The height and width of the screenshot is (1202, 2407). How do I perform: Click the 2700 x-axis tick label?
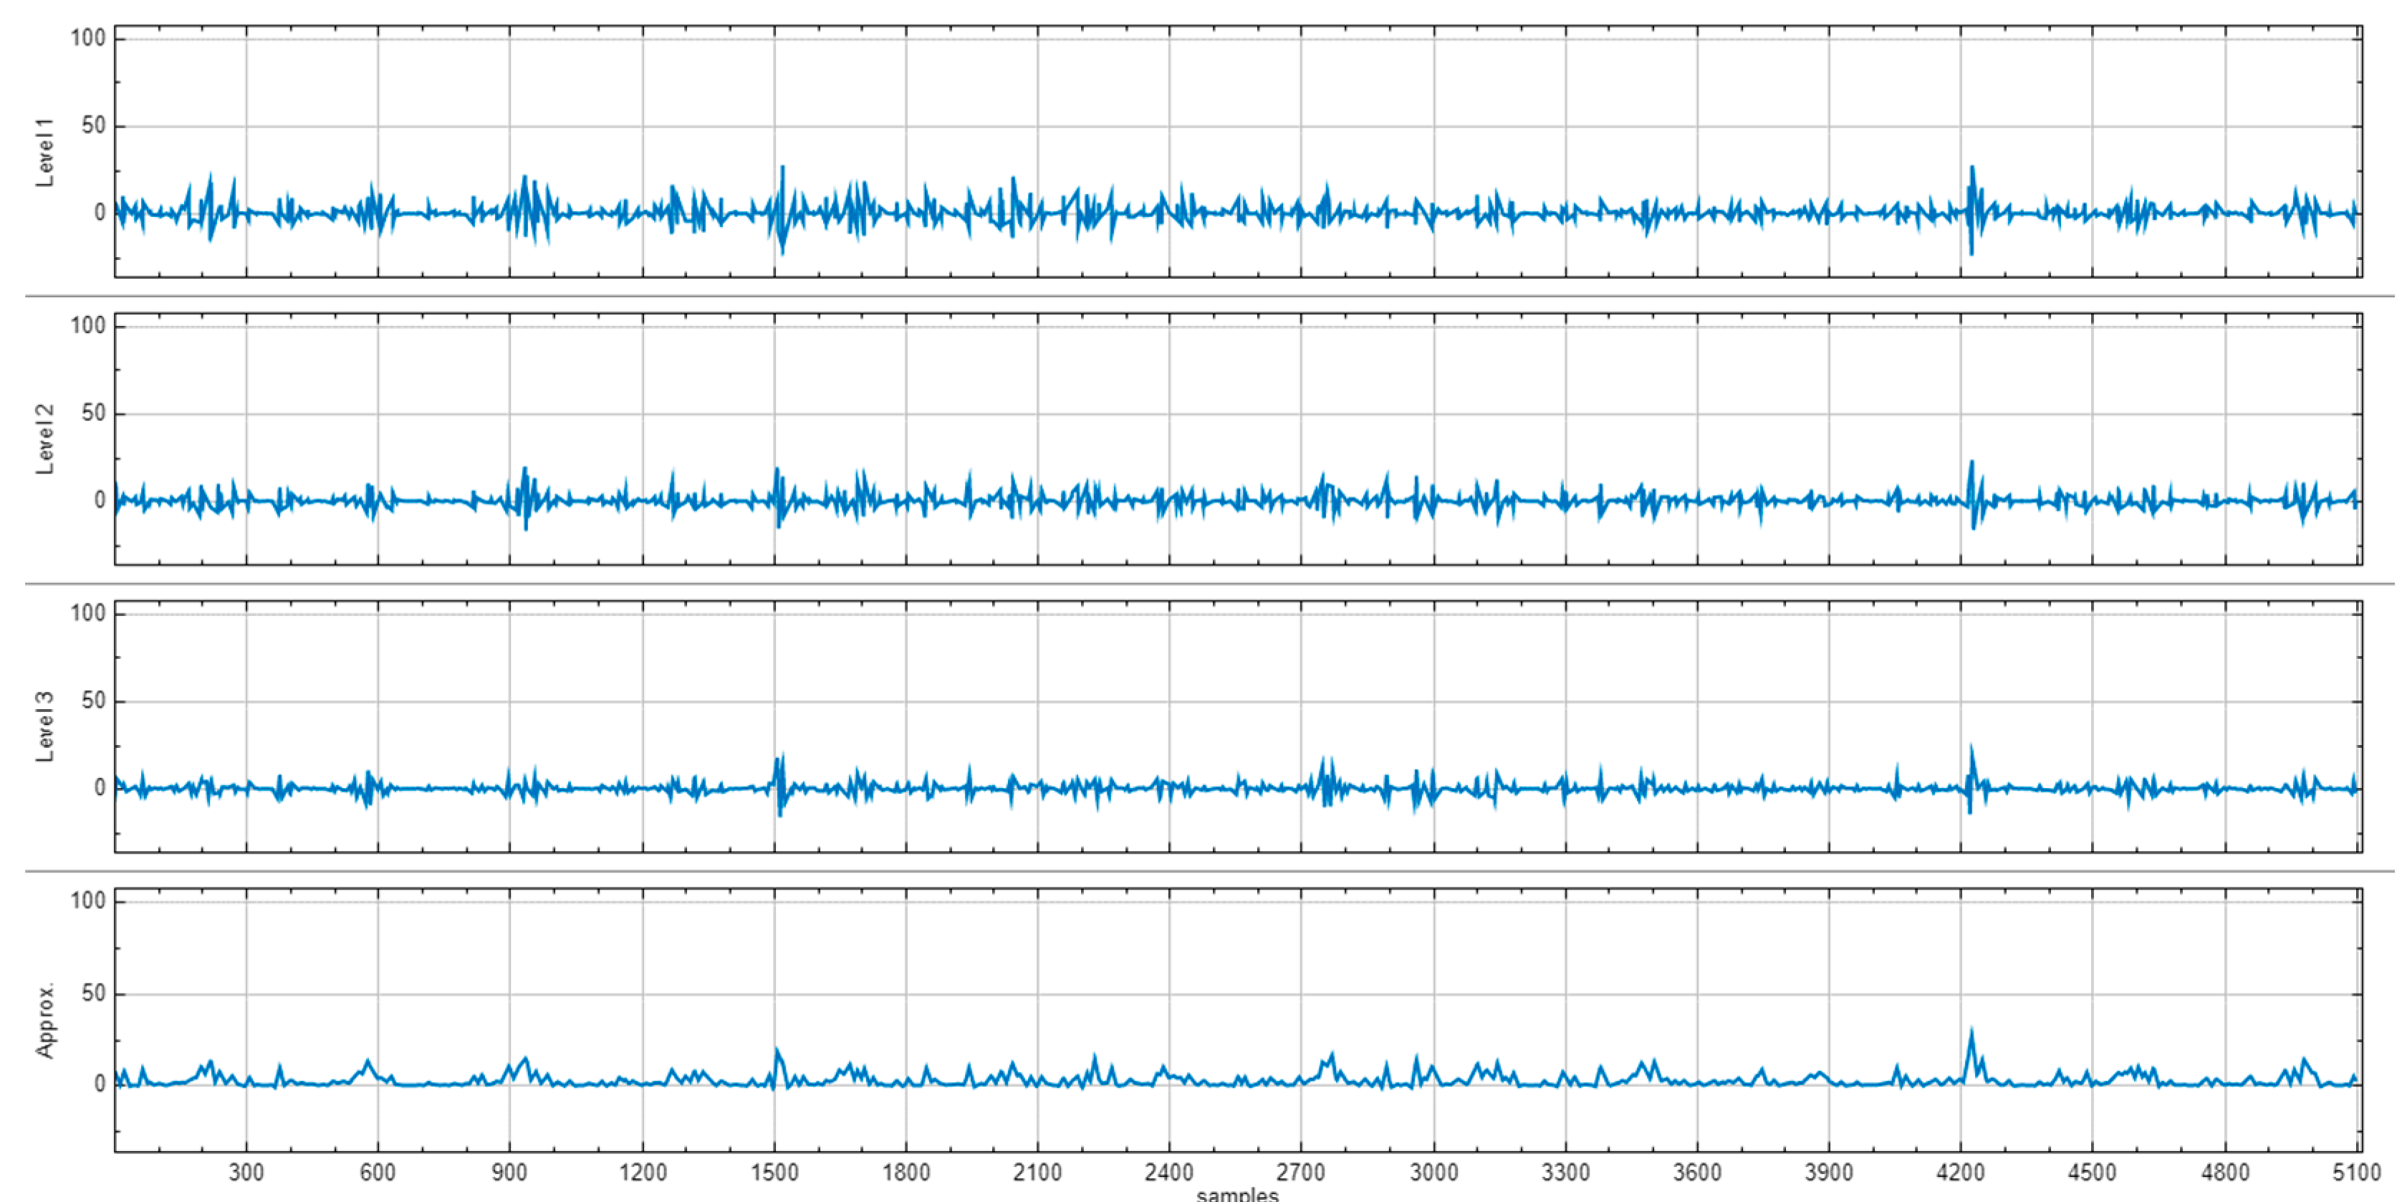[x=1301, y=1172]
